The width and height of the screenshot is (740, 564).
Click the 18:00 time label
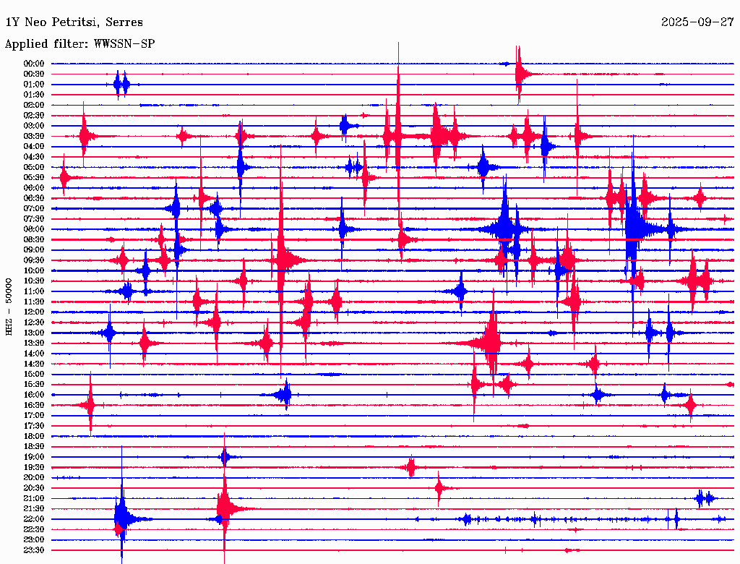click(34, 437)
